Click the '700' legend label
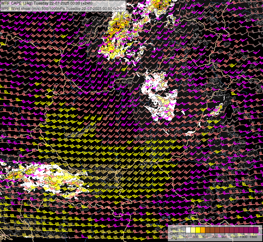 [215, 237]
